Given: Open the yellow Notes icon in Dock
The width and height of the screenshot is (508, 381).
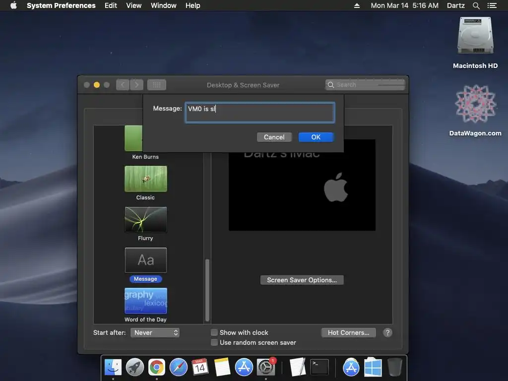Looking at the screenshot, I should click(222, 368).
